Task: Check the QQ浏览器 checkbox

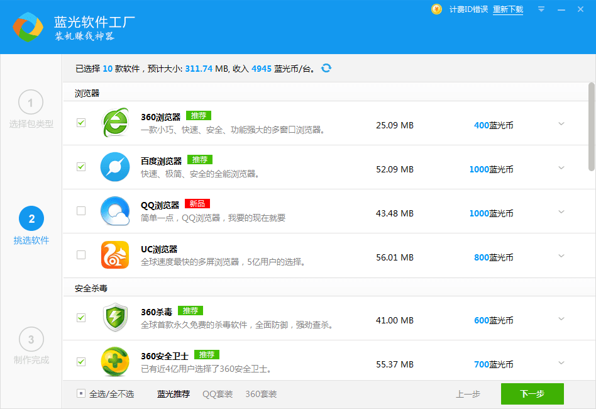Action: 81,211
